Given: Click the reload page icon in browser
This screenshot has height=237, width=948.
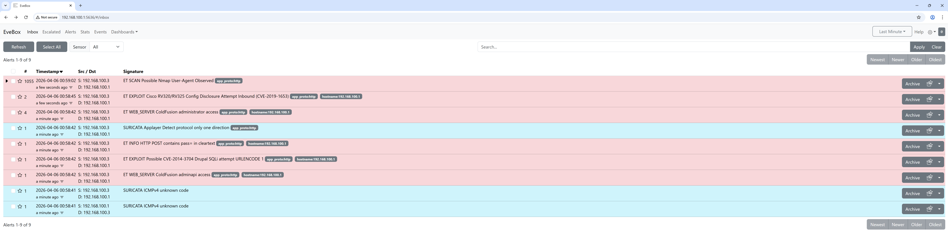Looking at the screenshot, I should (x=26, y=17).
